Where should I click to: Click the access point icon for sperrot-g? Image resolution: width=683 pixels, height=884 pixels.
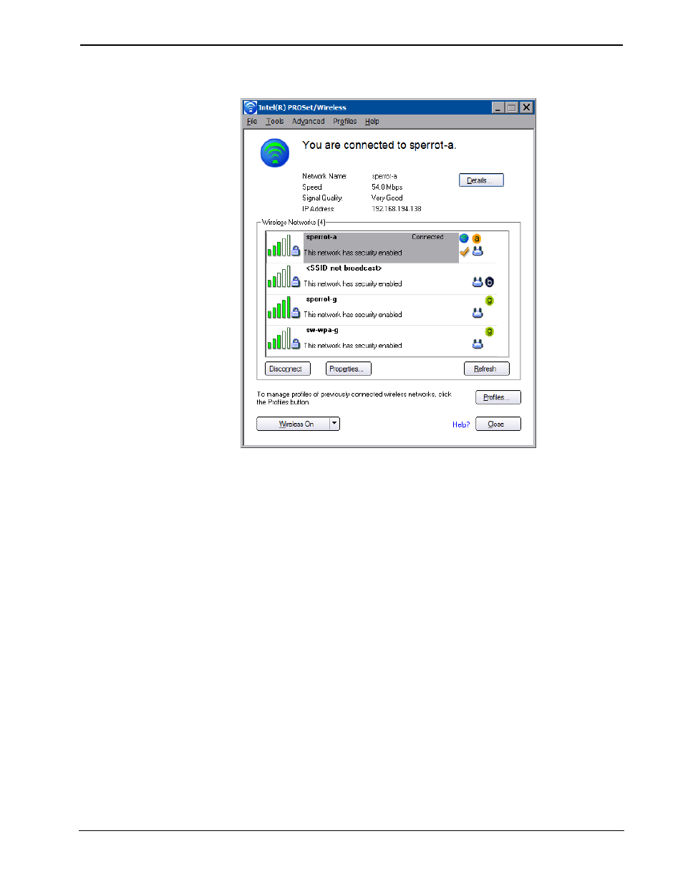tap(478, 313)
